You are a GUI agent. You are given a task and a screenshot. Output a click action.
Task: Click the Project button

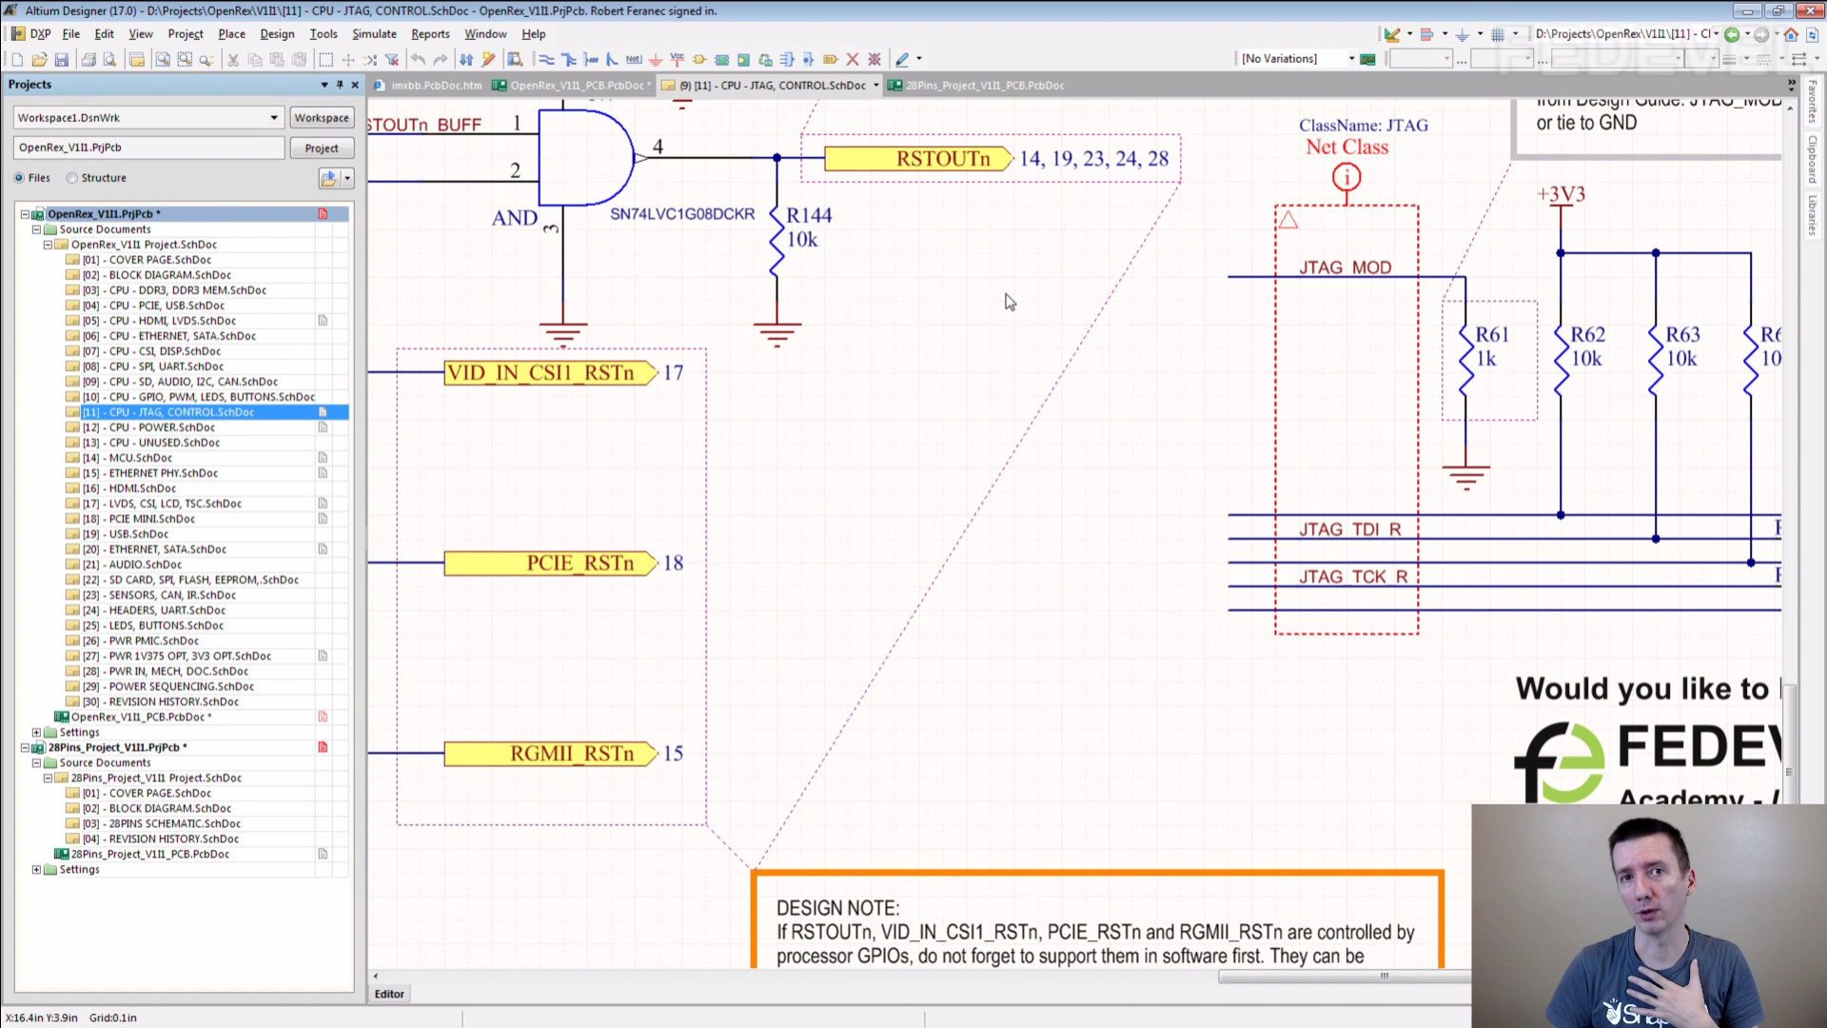point(322,148)
